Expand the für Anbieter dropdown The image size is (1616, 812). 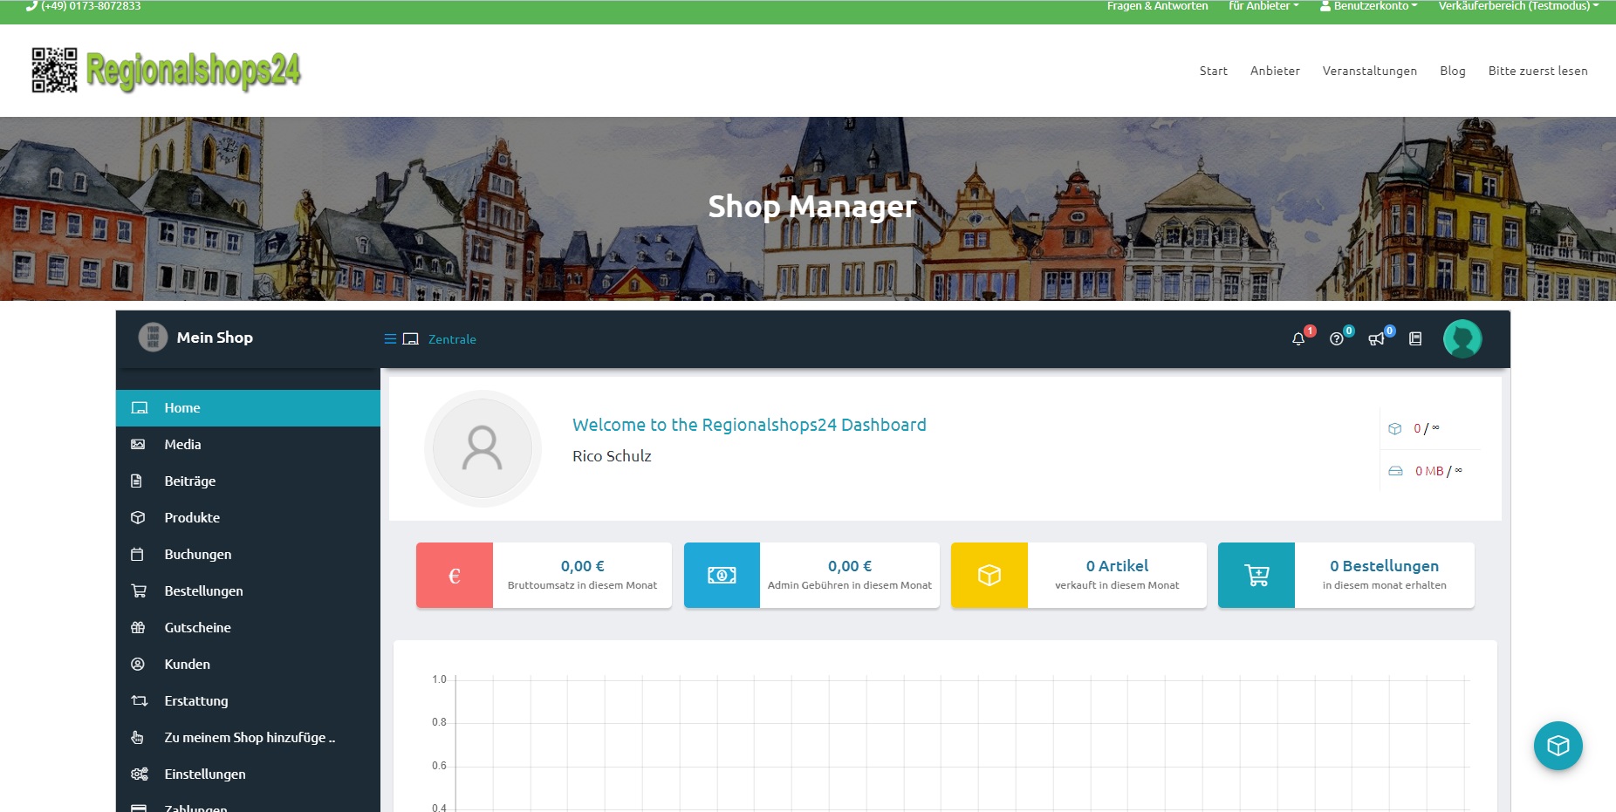click(1263, 6)
